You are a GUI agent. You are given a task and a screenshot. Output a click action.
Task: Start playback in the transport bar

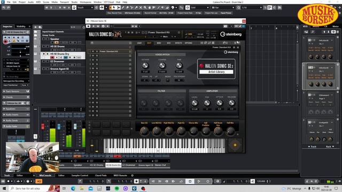(x=199, y=181)
